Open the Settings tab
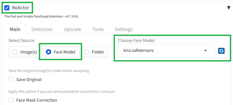Screen dimensions: 233x105 (x=124, y=29)
